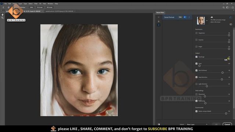Uncheck the Feathering checkbox
Viewport: 235px width, 132px height.
coord(196,101)
